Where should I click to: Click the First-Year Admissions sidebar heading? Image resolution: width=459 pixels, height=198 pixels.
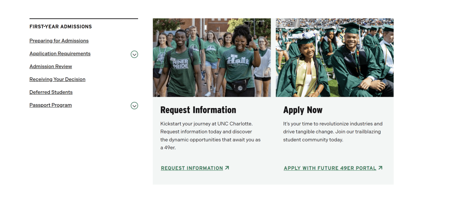[61, 27]
